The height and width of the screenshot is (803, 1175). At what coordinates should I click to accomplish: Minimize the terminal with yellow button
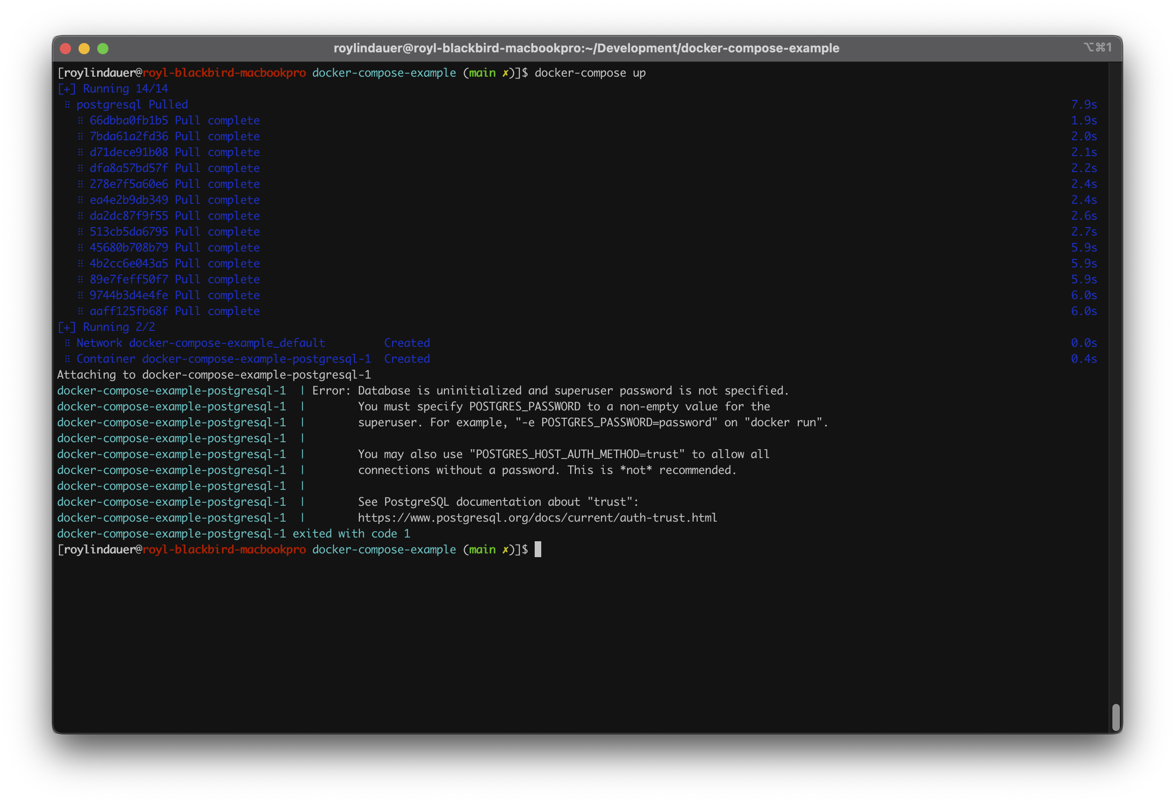tap(84, 49)
